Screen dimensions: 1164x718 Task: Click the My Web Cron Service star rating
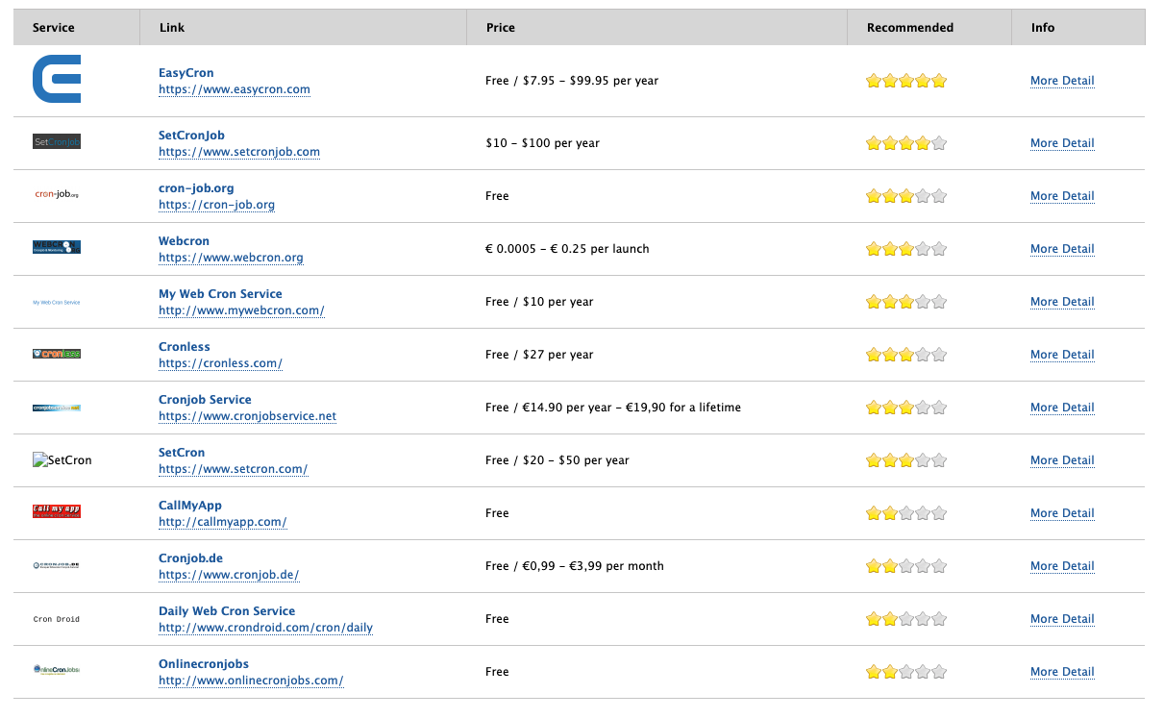click(x=906, y=302)
